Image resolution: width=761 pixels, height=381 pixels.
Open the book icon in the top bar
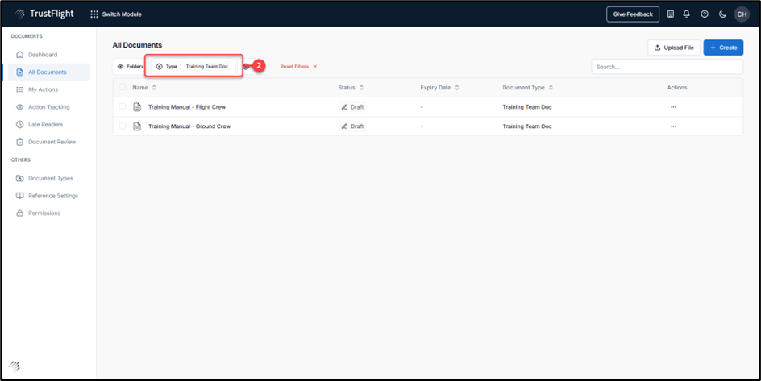click(x=671, y=14)
